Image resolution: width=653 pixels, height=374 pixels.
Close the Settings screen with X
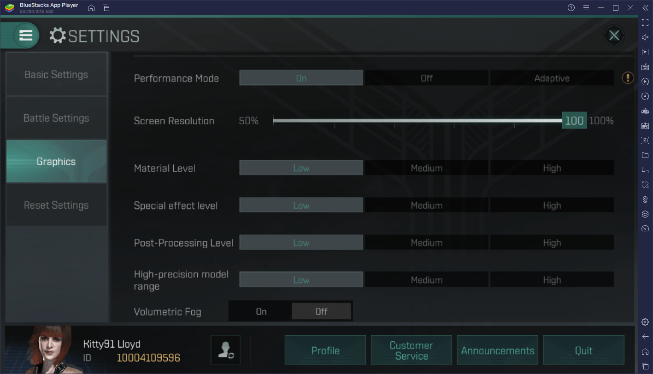[x=614, y=35]
